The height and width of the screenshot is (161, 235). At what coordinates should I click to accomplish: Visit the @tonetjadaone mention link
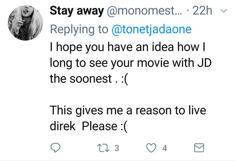click(151, 30)
